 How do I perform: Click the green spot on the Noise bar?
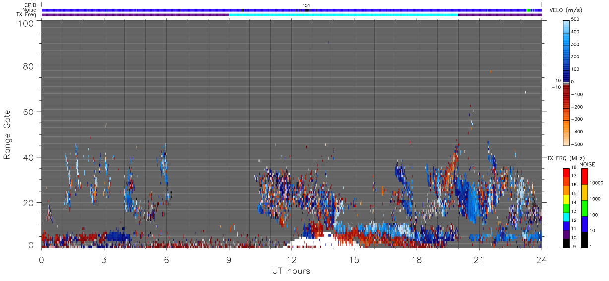[x=528, y=10]
